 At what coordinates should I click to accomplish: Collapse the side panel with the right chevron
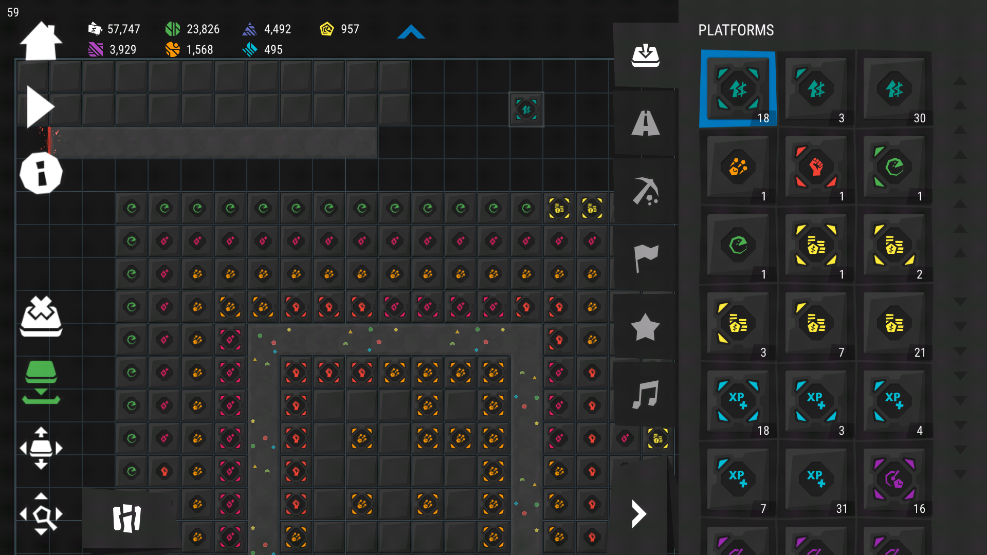pyautogui.click(x=638, y=514)
